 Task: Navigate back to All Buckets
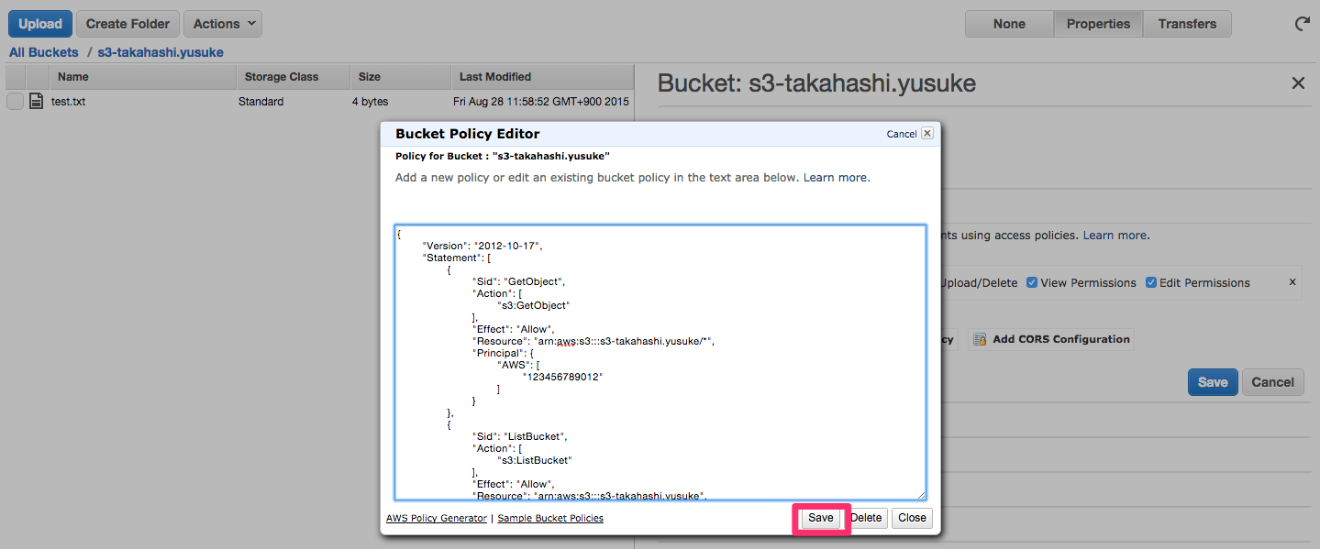pos(43,52)
